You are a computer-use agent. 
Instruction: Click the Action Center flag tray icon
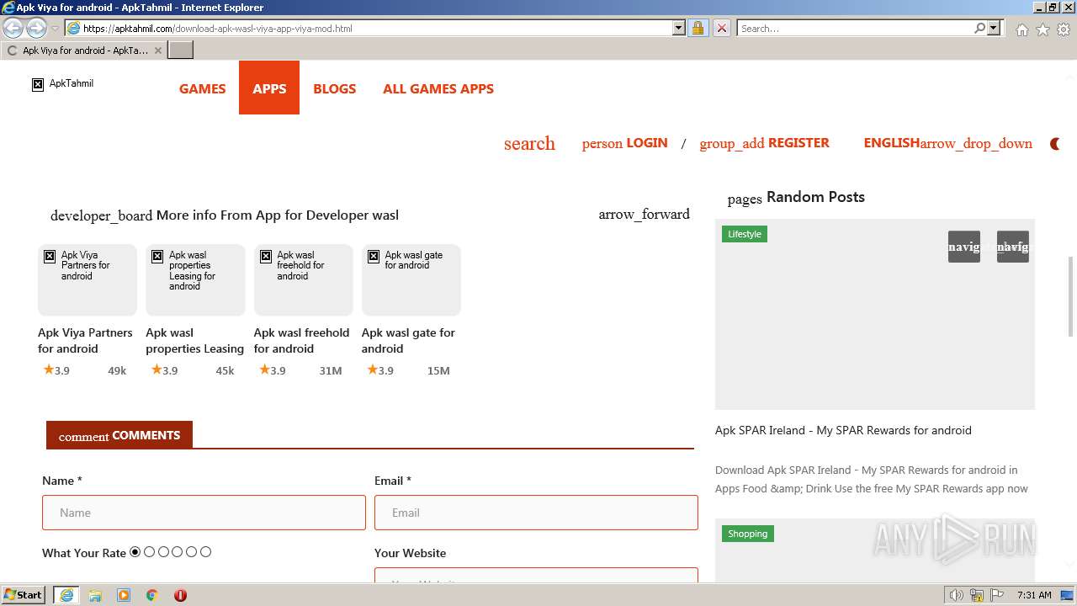pos(996,595)
